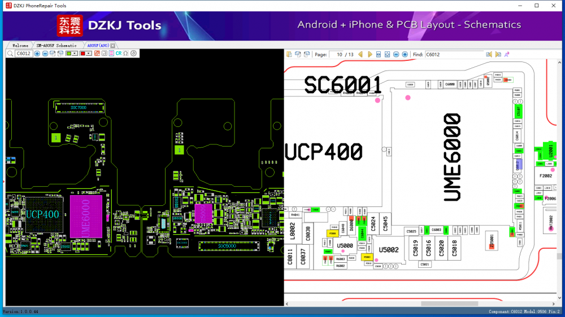
Task: Click capacitor C5018 in schematic view
Action: pos(454,248)
